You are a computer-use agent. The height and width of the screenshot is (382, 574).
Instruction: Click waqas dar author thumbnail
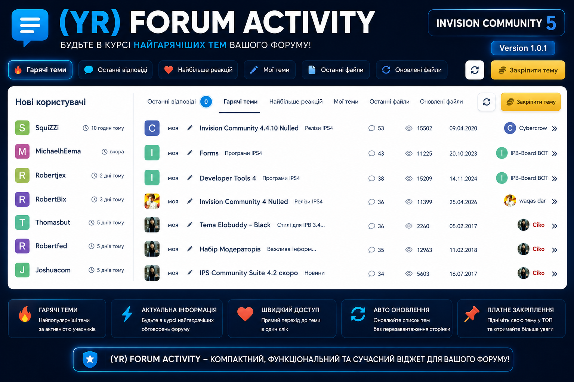510,201
